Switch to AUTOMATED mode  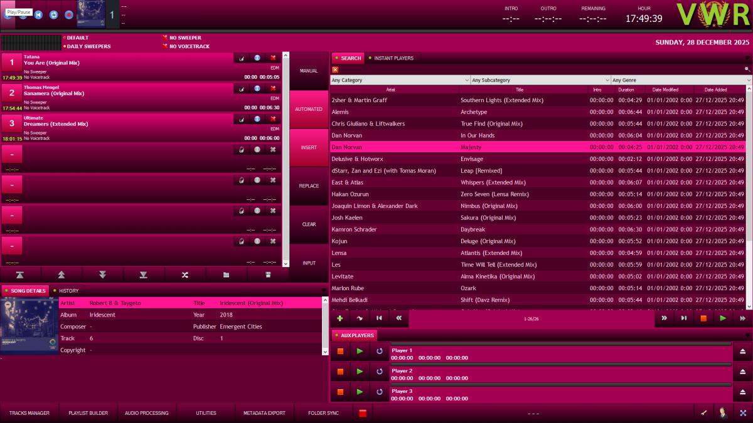[x=309, y=108]
